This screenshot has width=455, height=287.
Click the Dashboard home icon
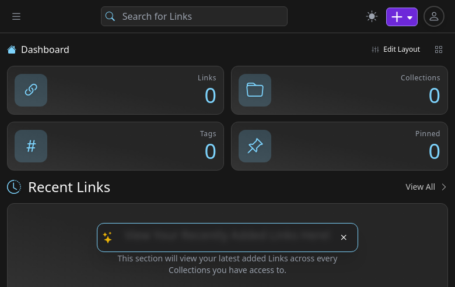pos(12,49)
